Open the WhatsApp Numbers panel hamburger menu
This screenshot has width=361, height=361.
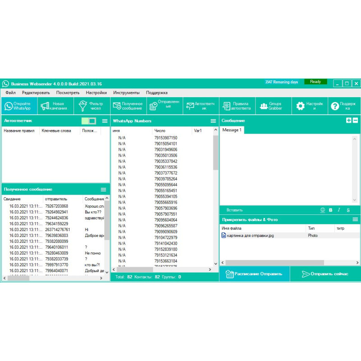point(213,121)
